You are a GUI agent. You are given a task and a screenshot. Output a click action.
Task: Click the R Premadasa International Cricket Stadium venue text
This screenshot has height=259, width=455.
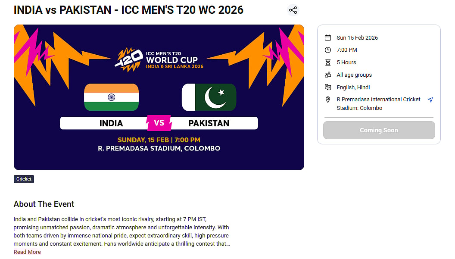coord(378,104)
